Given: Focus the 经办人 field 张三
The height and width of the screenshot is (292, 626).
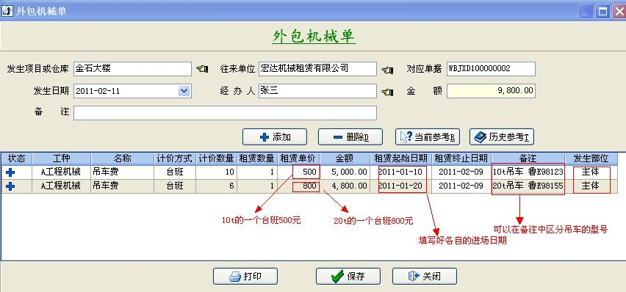Looking at the screenshot, I should (317, 91).
